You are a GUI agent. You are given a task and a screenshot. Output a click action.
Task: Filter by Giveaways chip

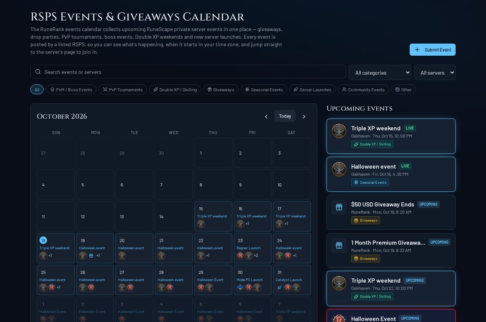tap(221, 89)
